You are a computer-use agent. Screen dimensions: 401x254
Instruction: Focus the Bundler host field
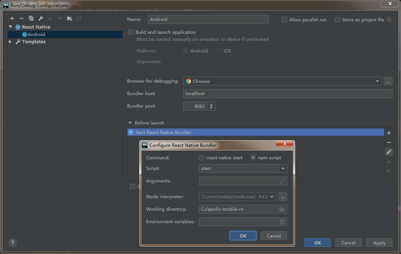click(x=288, y=94)
